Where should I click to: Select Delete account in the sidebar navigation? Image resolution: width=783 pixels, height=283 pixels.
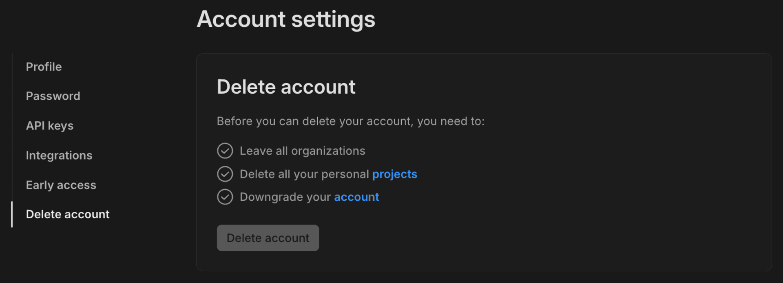point(67,215)
